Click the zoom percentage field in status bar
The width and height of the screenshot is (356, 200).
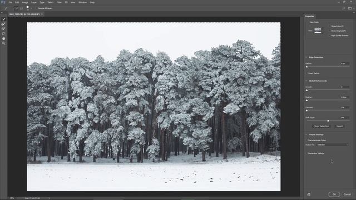coord(12,198)
